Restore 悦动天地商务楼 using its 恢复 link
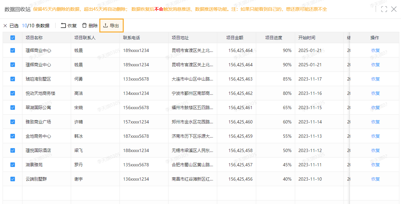The height and width of the screenshot is (204, 401). (375, 93)
